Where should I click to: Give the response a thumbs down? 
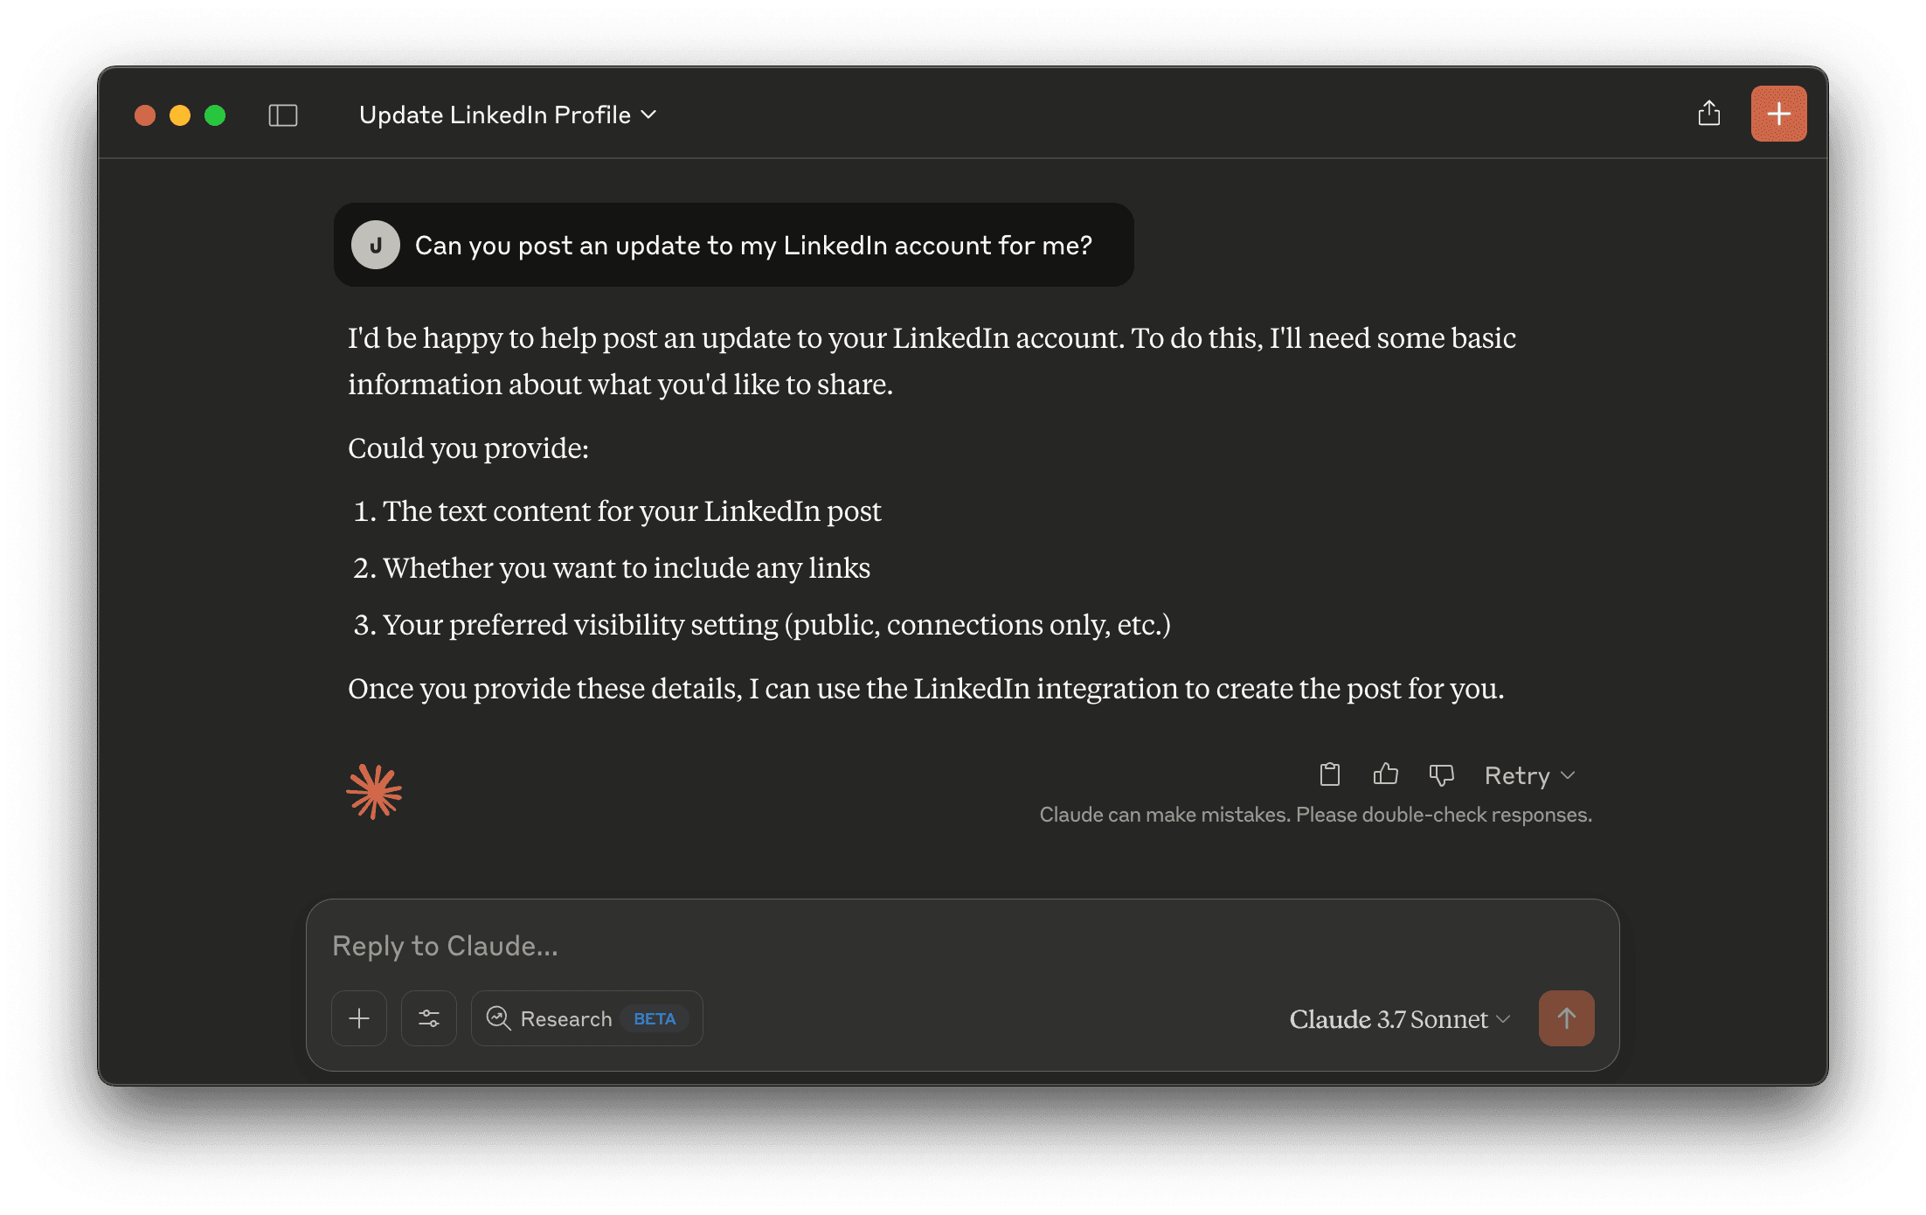click(1441, 774)
